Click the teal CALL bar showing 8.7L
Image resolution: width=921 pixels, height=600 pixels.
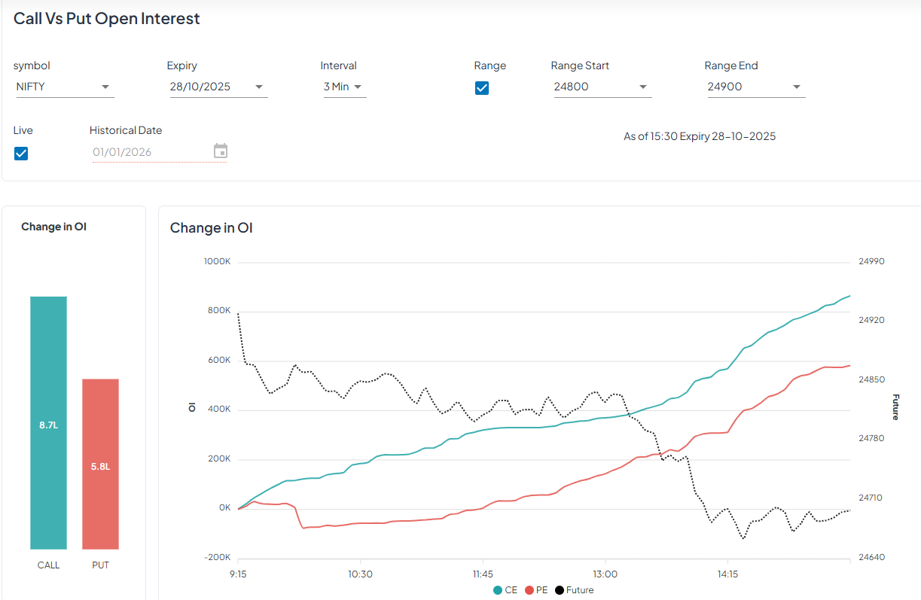pos(48,423)
